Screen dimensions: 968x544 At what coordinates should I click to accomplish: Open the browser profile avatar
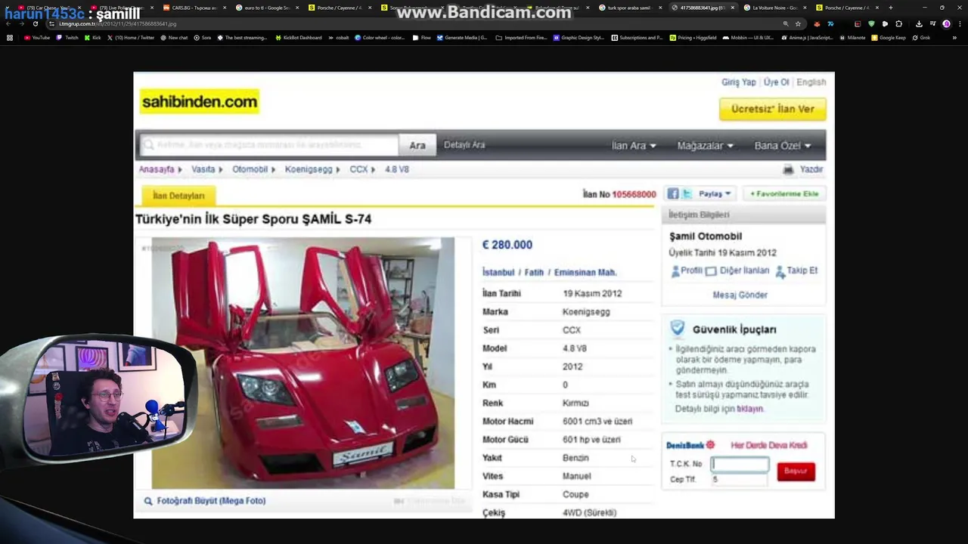click(946, 23)
